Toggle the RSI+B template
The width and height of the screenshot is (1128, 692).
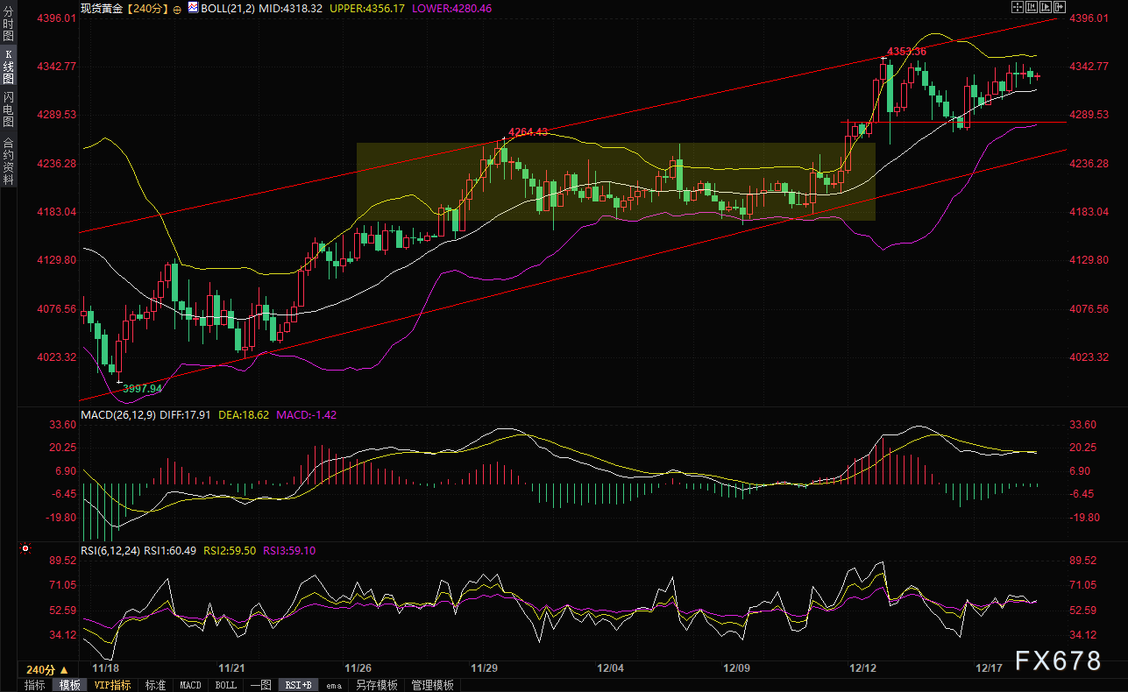299,685
